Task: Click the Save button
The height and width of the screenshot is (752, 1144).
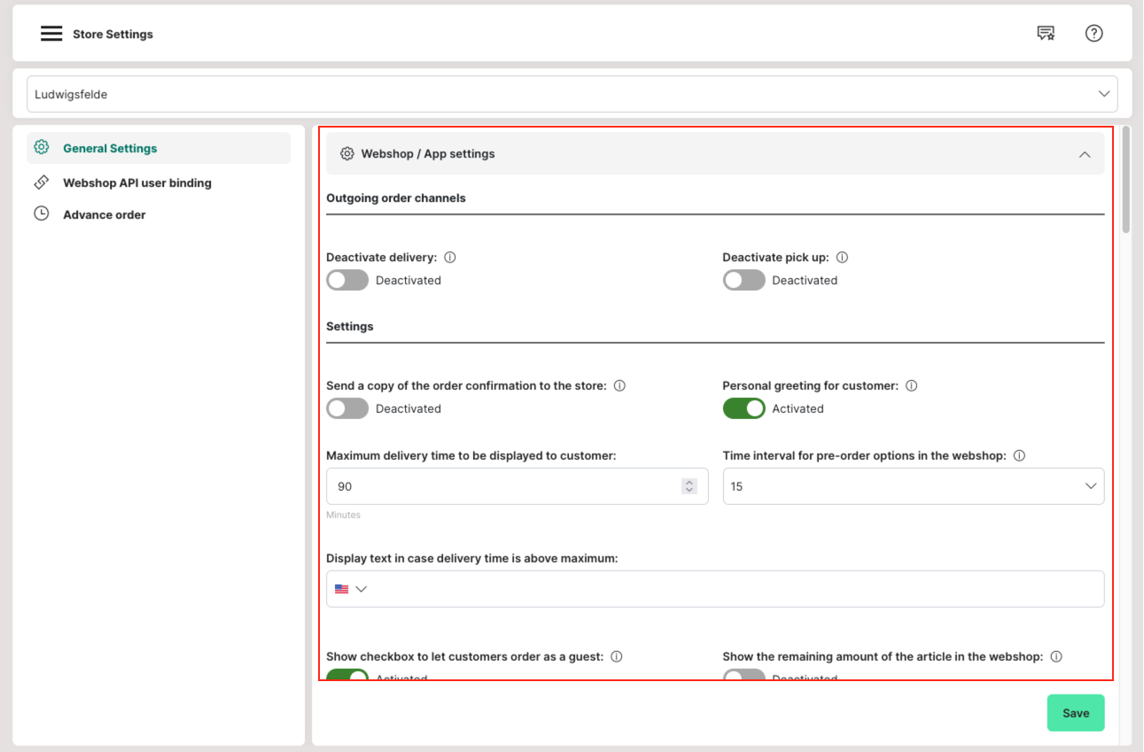Action: (x=1075, y=713)
